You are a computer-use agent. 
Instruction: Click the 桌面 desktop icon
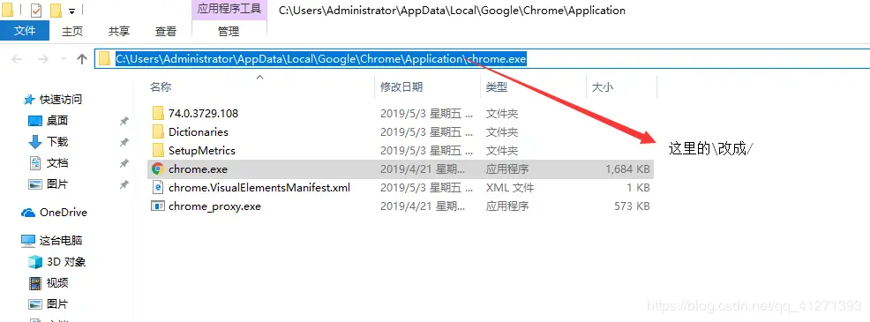[x=35, y=121]
